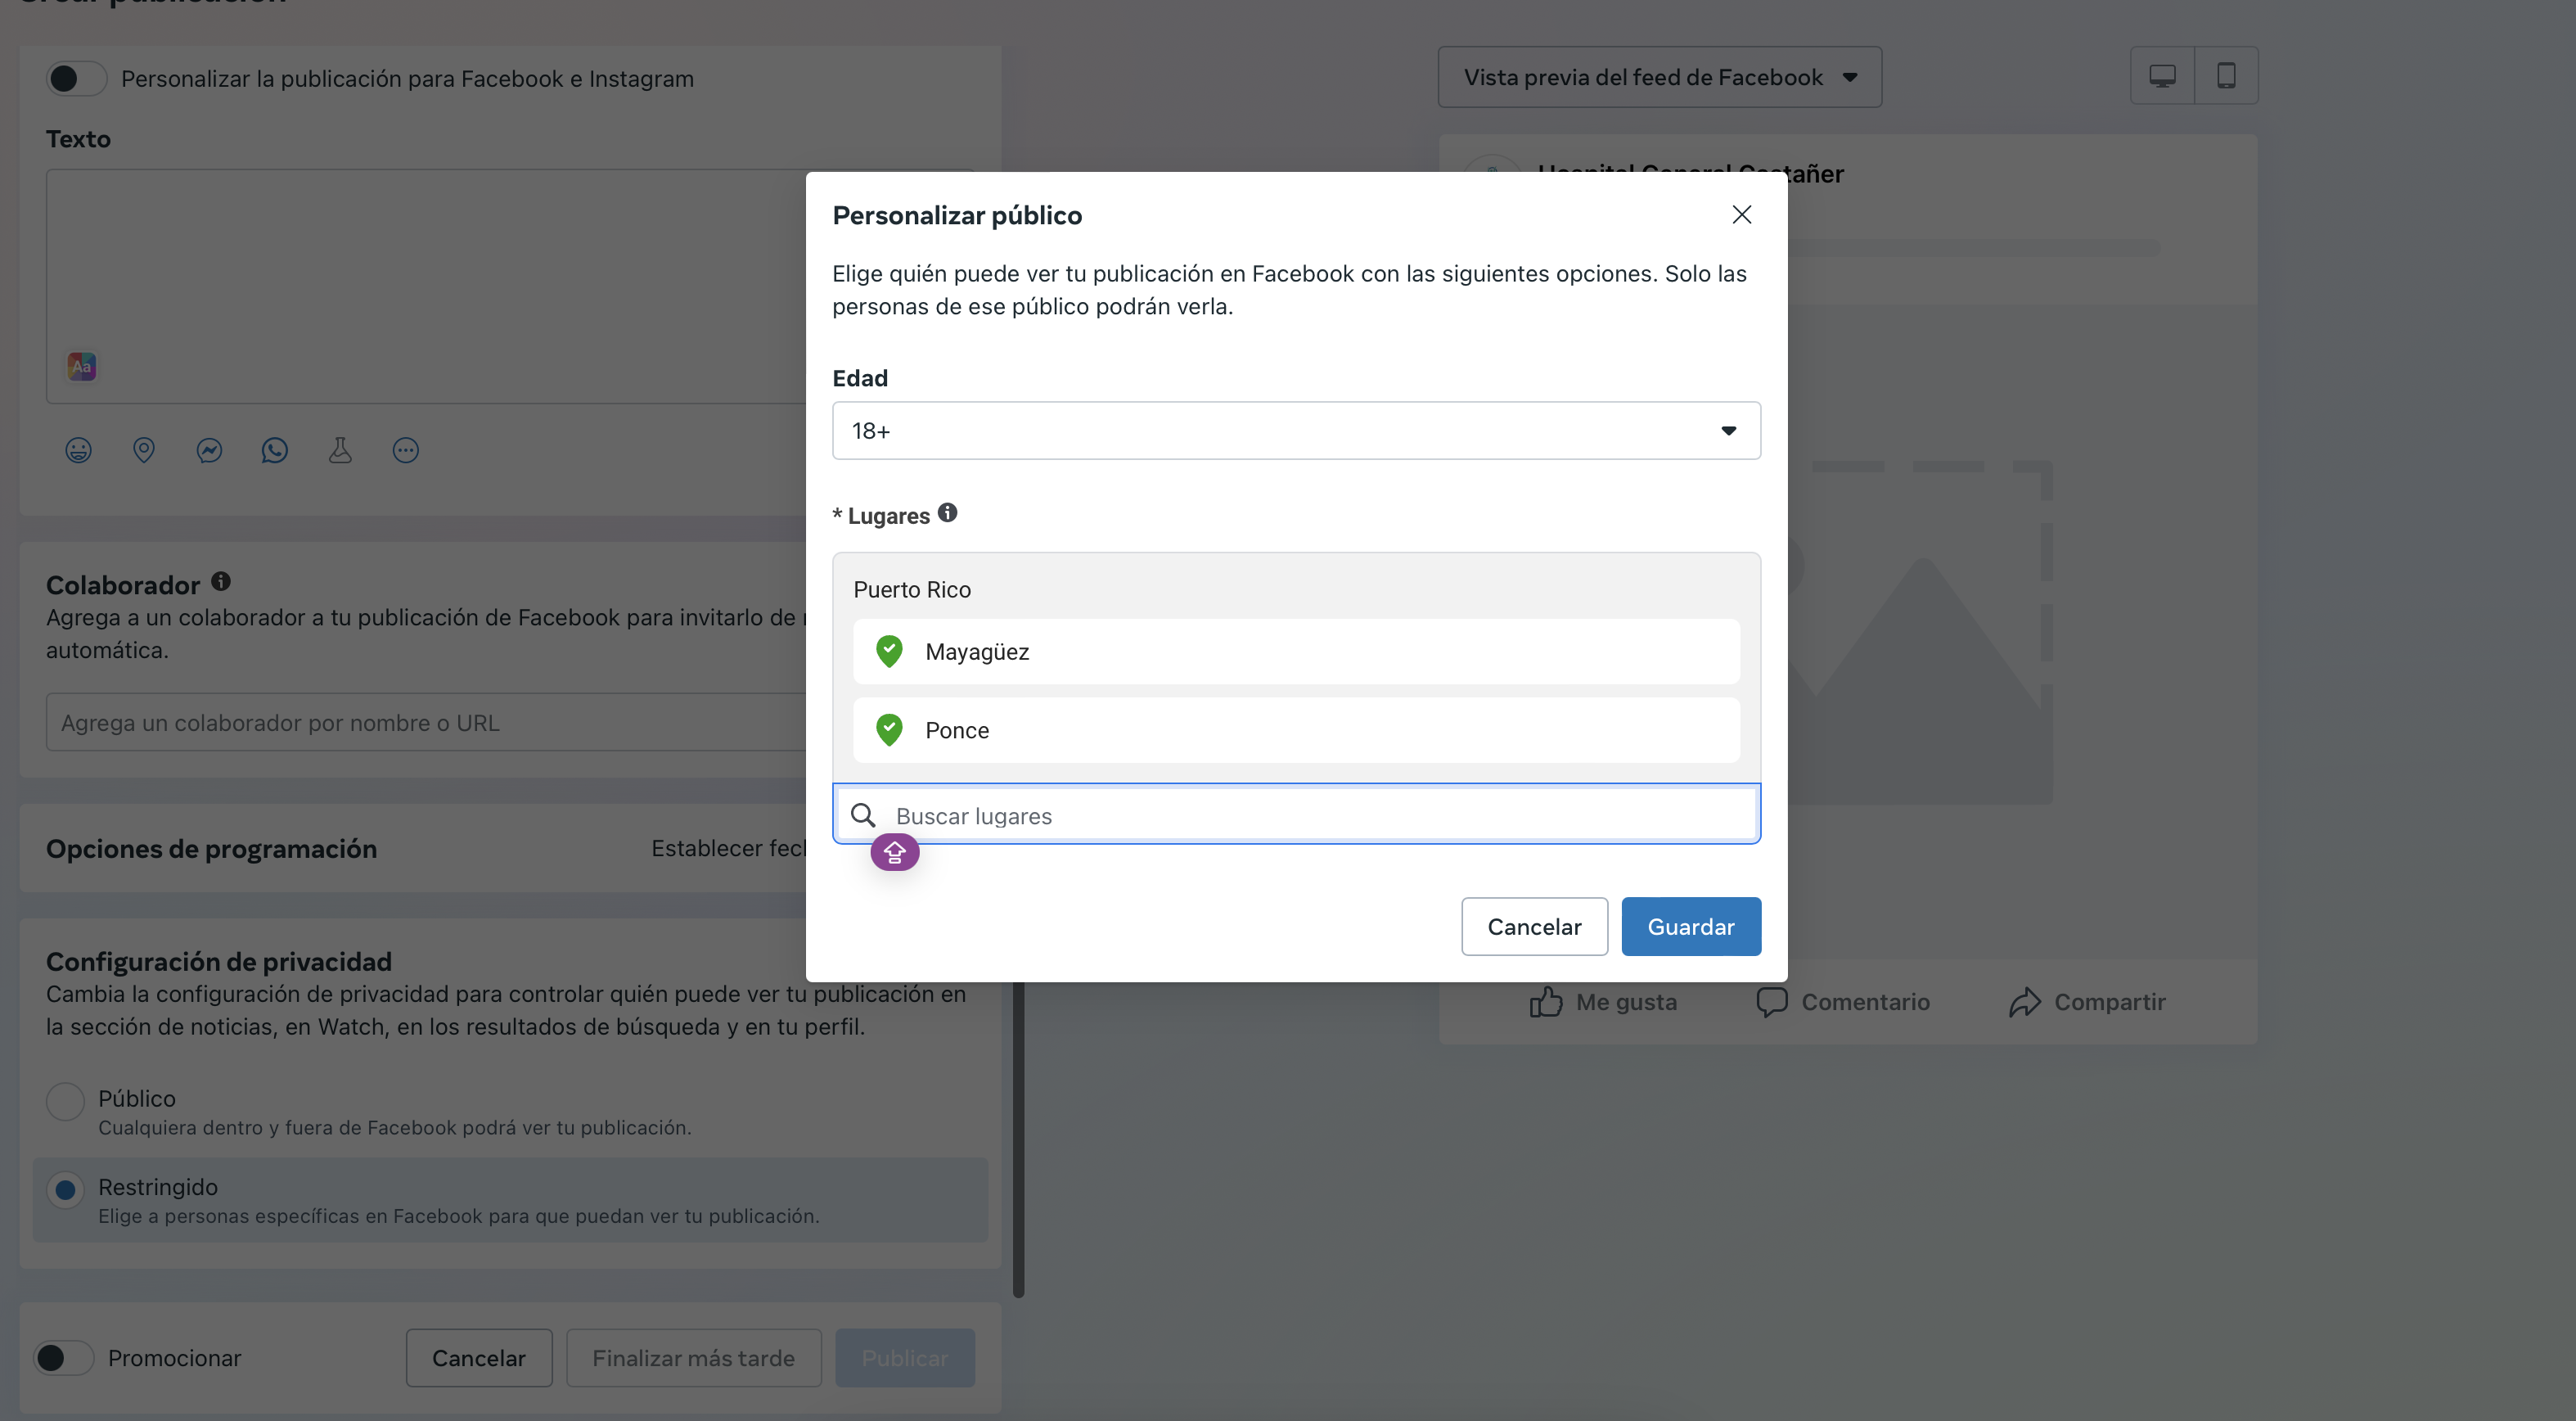This screenshot has width=2576, height=1421.
Task: Toggle Personalizar la publicación para Facebook e Instagram
Action: point(76,78)
